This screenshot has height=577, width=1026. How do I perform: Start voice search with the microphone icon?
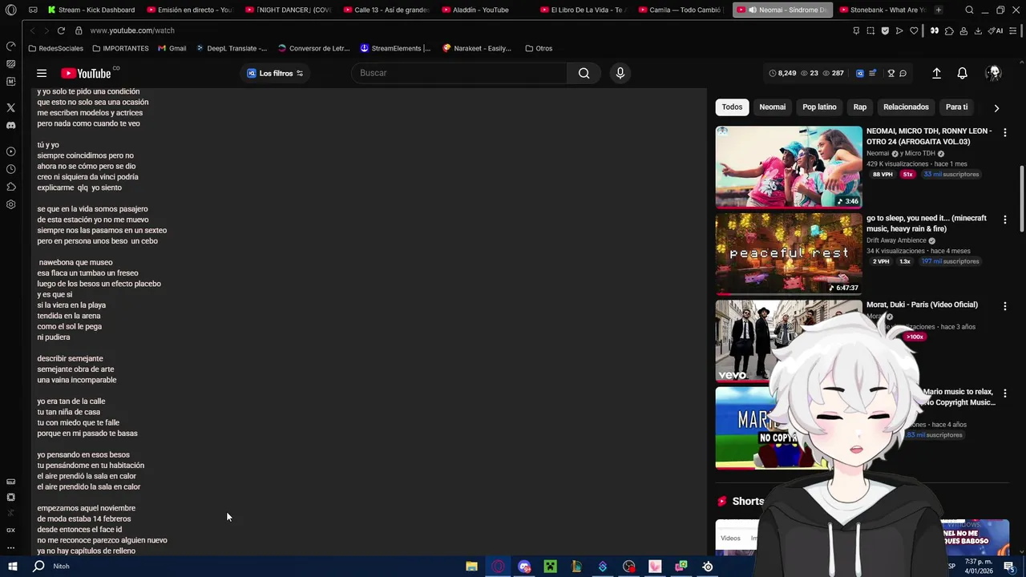tap(620, 73)
